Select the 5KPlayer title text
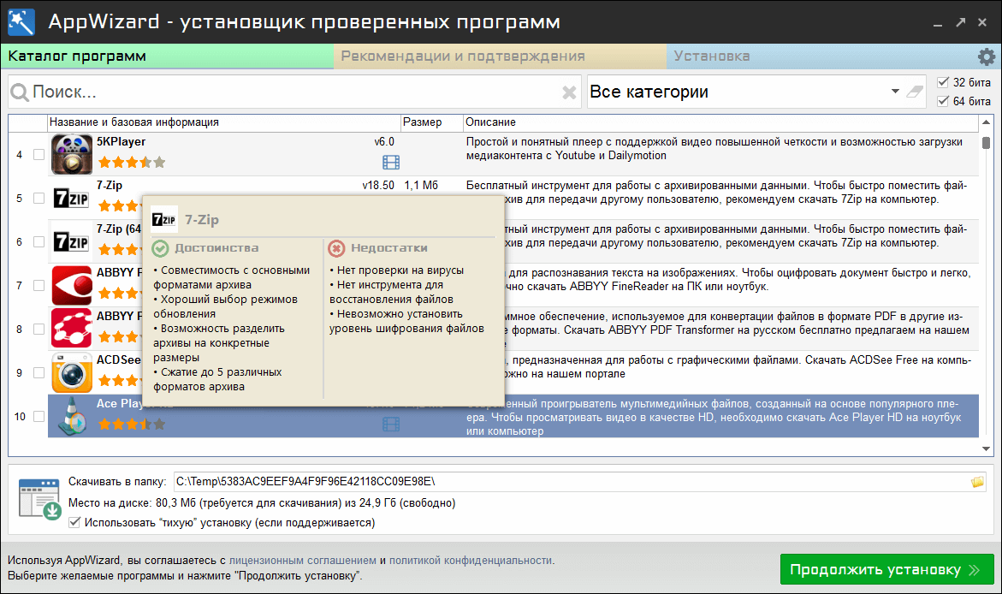Viewport: 1002px width, 594px height. coord(121,142)
